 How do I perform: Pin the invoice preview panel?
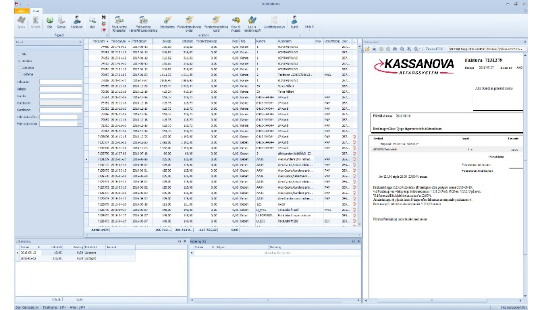coord(525,42)
